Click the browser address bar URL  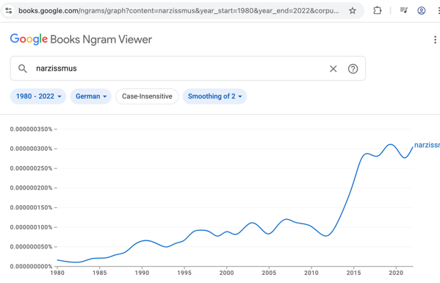[178, 11]
